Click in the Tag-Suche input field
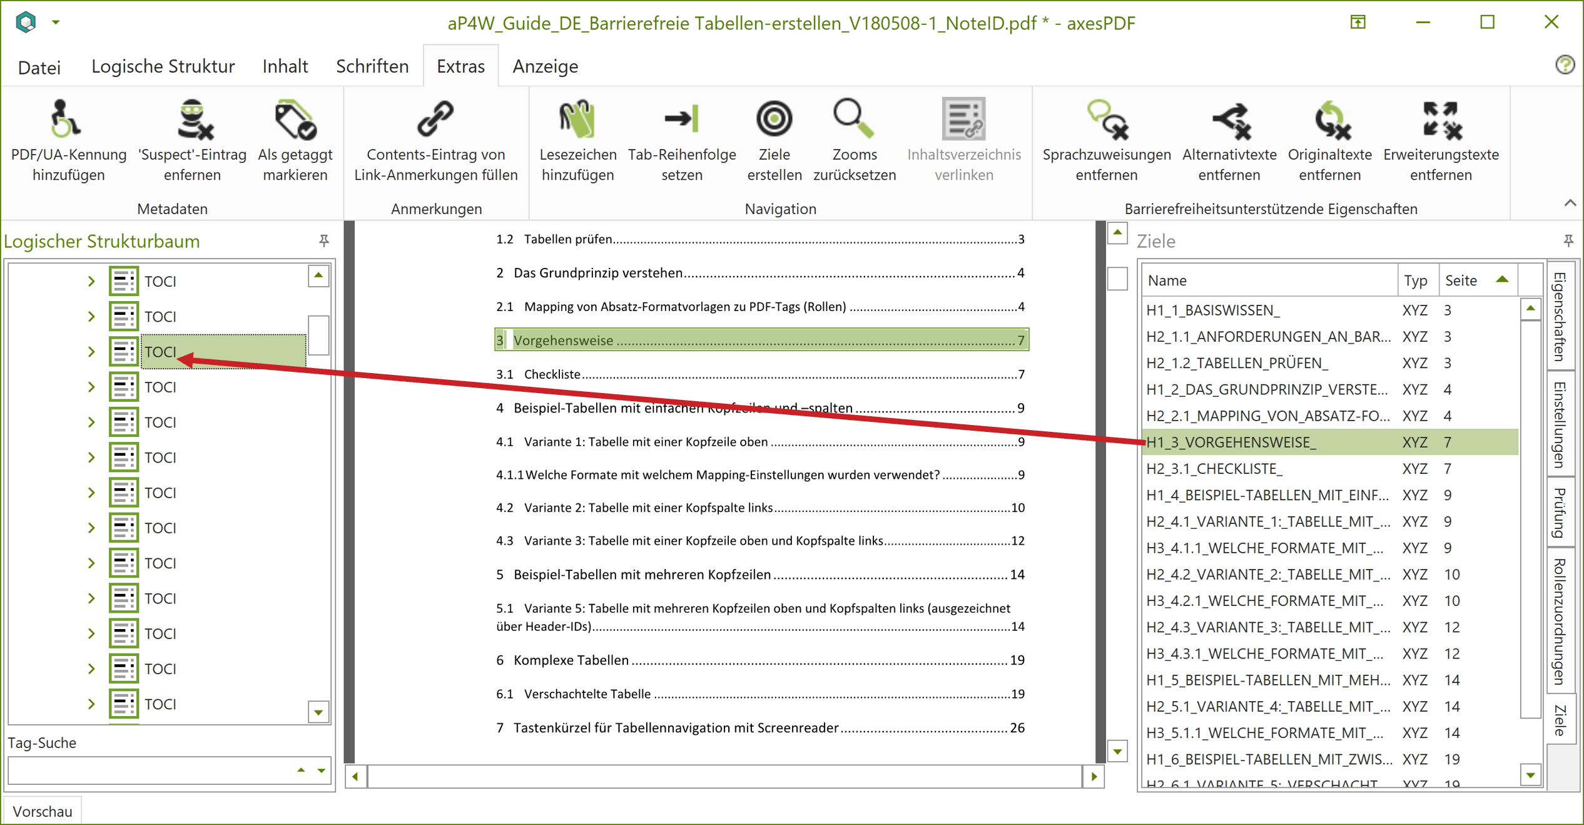 [x=150, y=771]
